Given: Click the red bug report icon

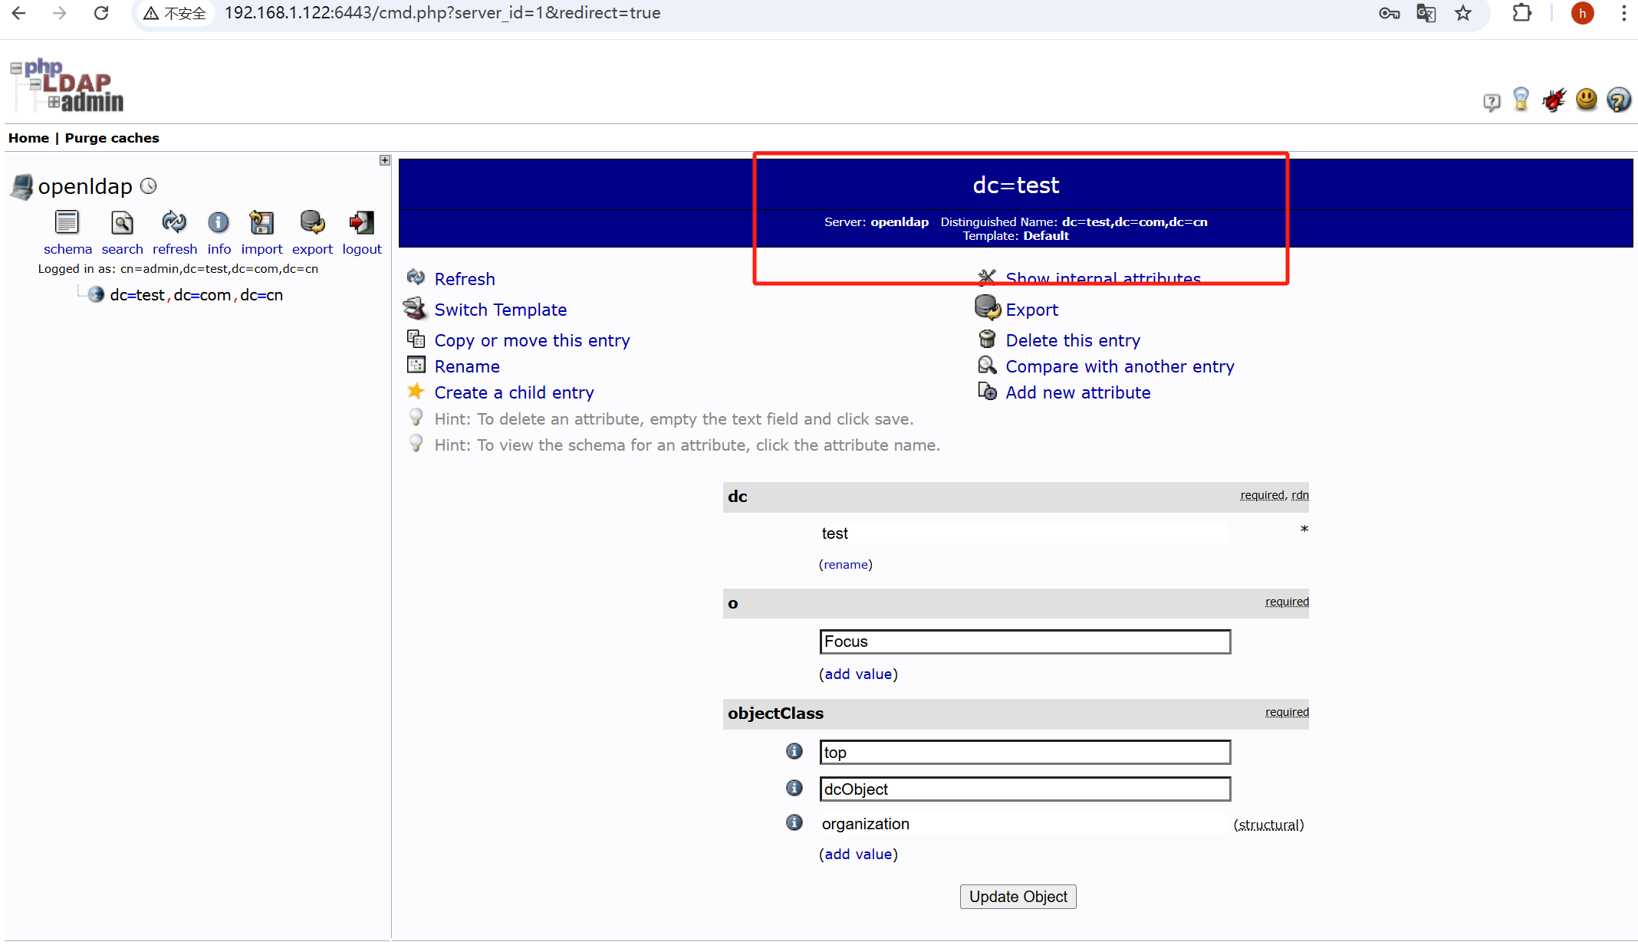Looking at the screenshot, I should (x=1554, y=100).
